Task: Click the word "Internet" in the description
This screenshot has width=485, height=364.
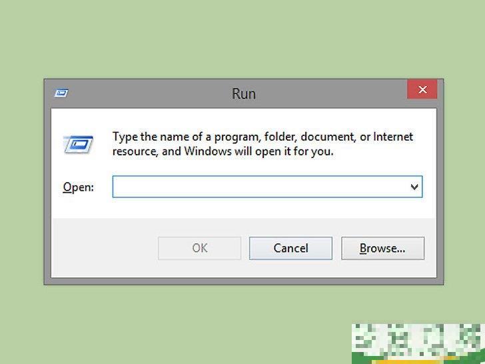Action: click(393, 136)
